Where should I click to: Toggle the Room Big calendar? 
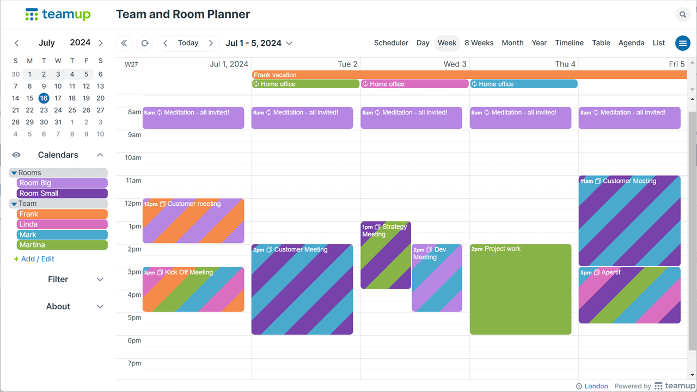pos(62,183)
